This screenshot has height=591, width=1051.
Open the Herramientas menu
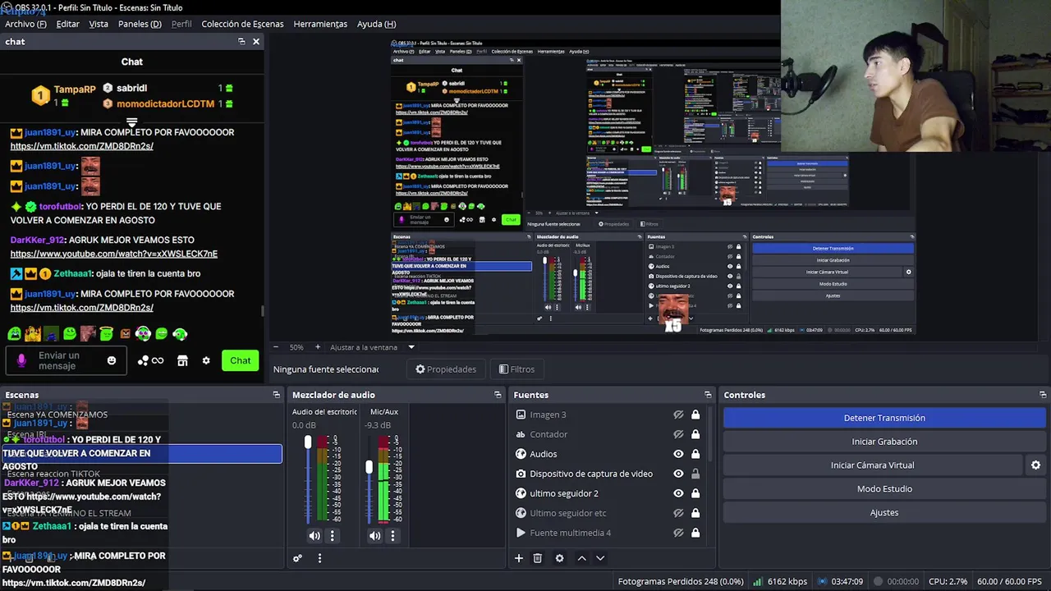point(320,24)
